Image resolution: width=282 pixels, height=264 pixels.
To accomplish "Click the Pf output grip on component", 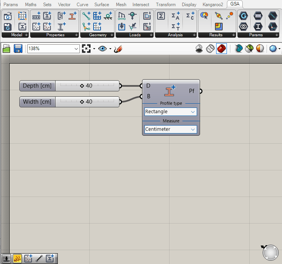I will click(200, 91).
